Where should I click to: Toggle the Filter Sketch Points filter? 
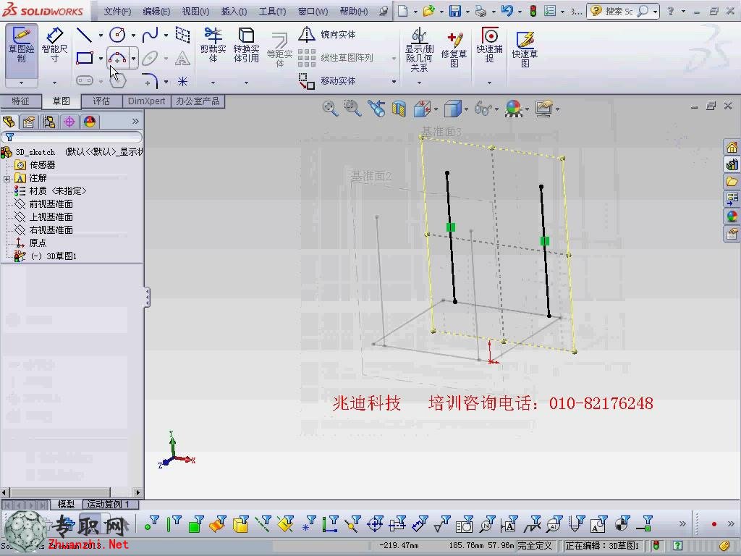308,524
